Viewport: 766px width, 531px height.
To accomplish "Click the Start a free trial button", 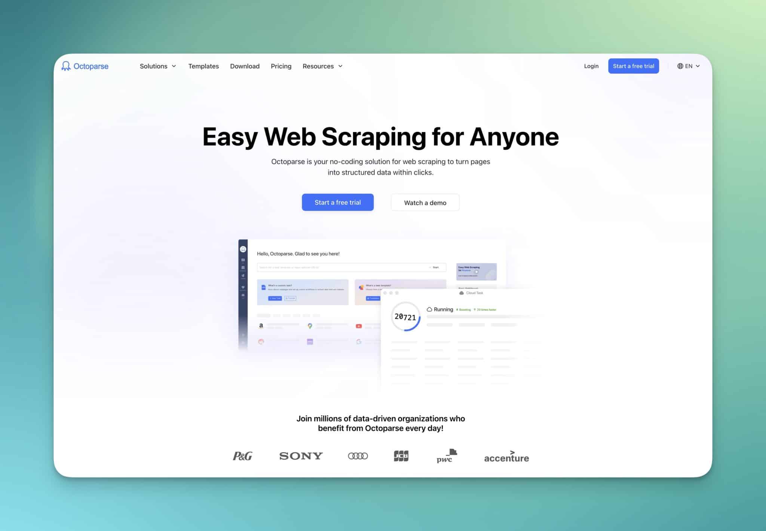I will point(337,203).
